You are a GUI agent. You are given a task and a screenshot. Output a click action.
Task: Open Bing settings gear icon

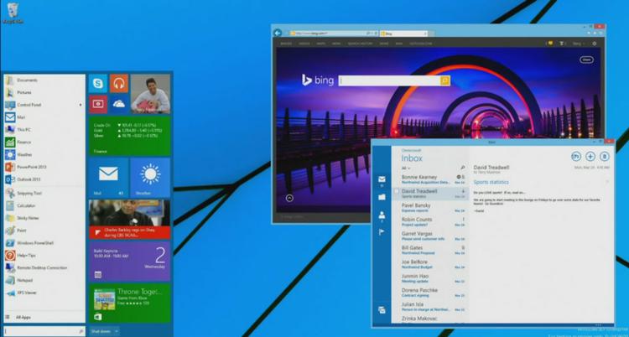click(x=595, y=44)
